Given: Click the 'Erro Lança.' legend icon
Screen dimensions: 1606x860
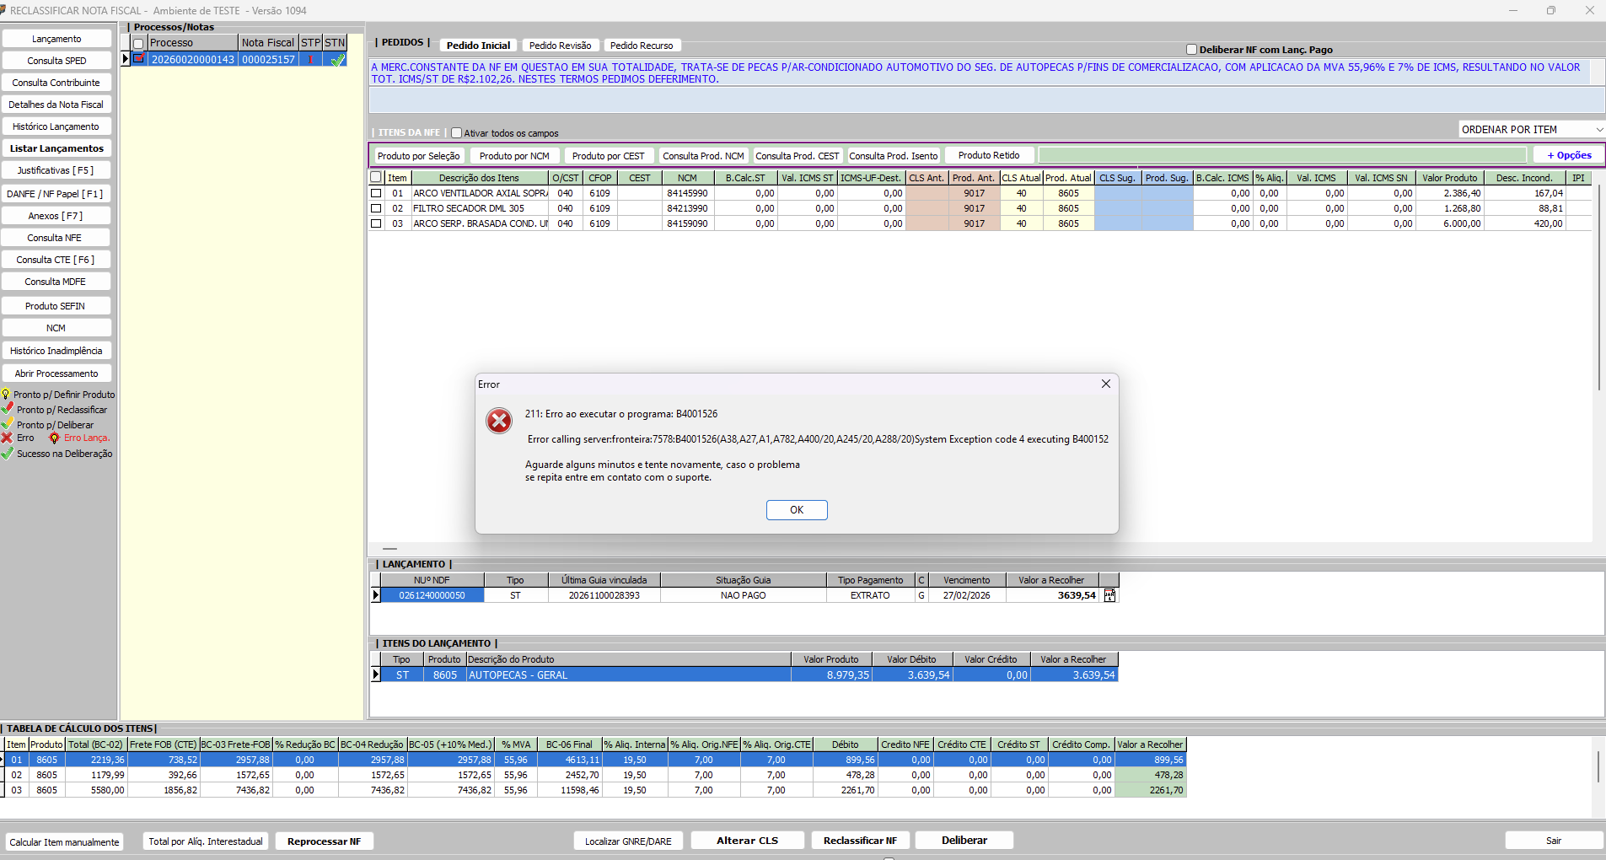Looking at the screenshot, I should pos(55,438).
